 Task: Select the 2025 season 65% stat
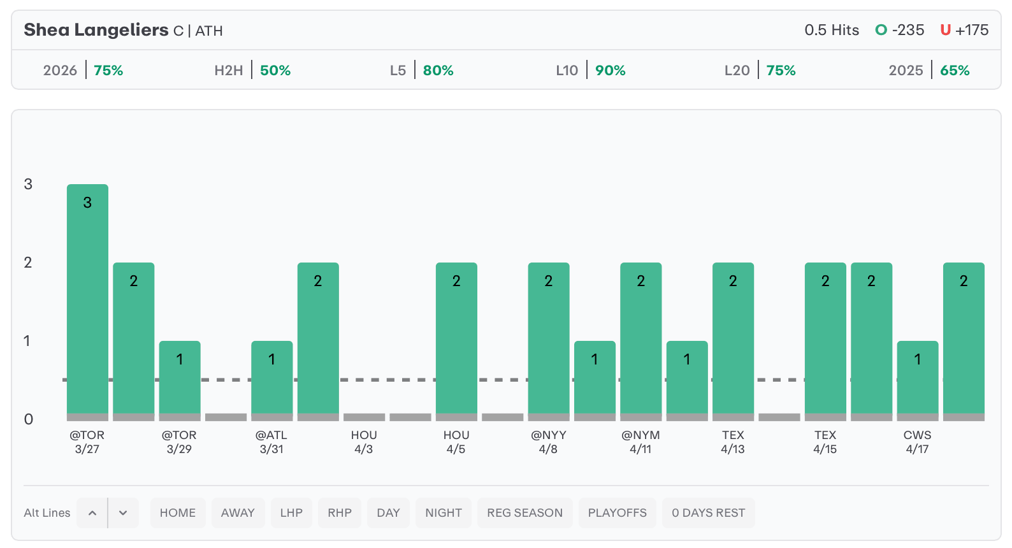tap(929, 70)
